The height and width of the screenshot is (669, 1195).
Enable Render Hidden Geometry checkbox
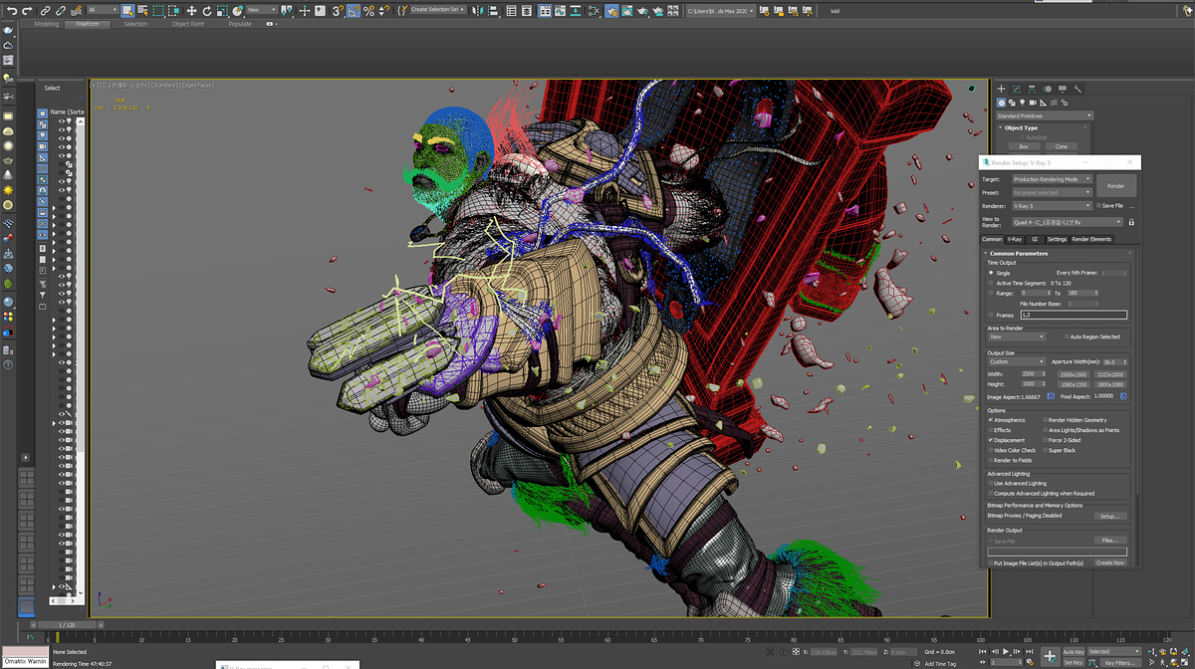tap(1045, 420)
